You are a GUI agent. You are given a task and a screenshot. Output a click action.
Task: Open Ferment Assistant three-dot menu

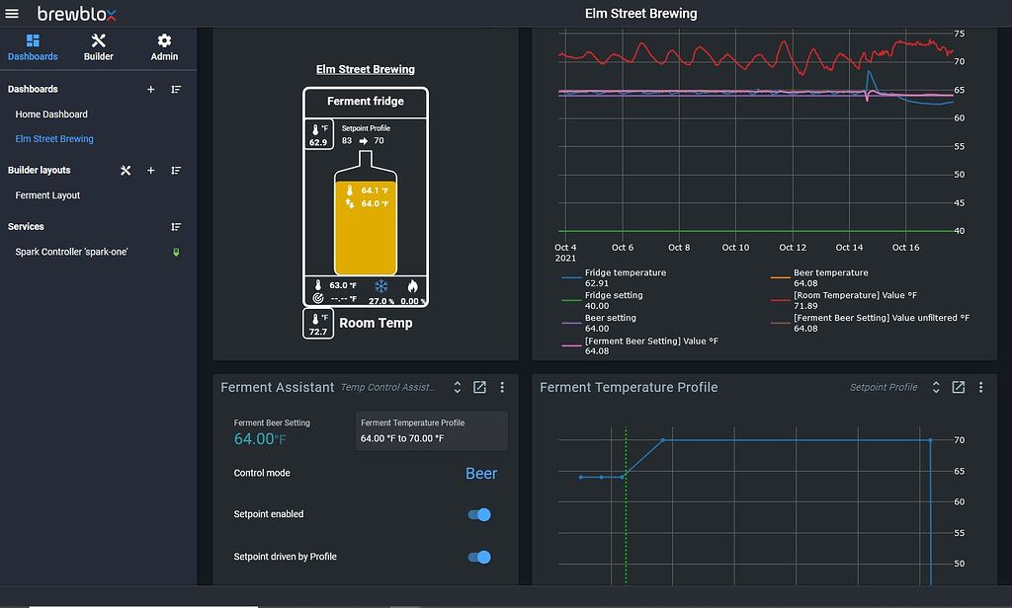point(502,388)
